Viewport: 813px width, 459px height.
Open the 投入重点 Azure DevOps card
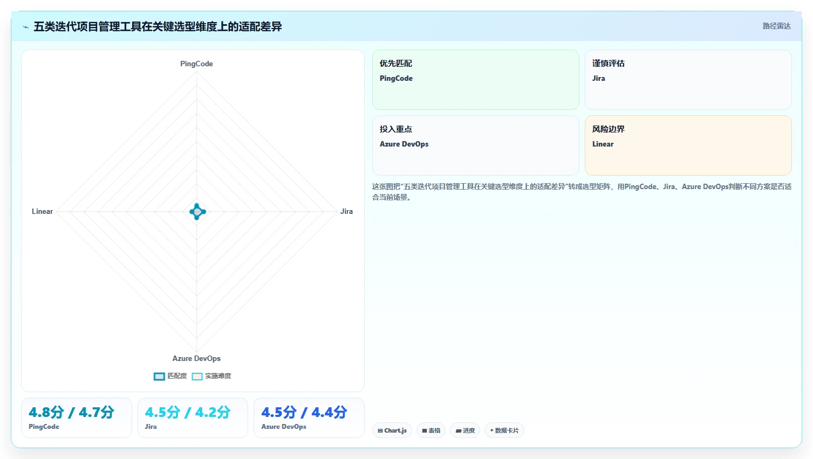(x=475, y=145)
